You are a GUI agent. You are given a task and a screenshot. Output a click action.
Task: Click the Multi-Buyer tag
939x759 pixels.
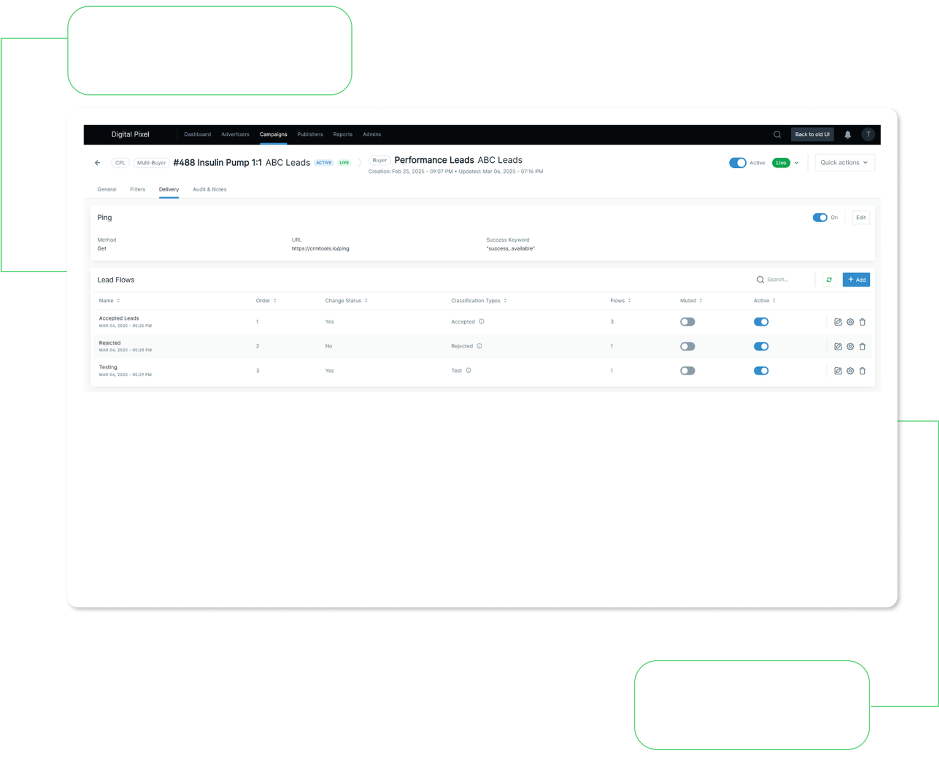(152, 163)
